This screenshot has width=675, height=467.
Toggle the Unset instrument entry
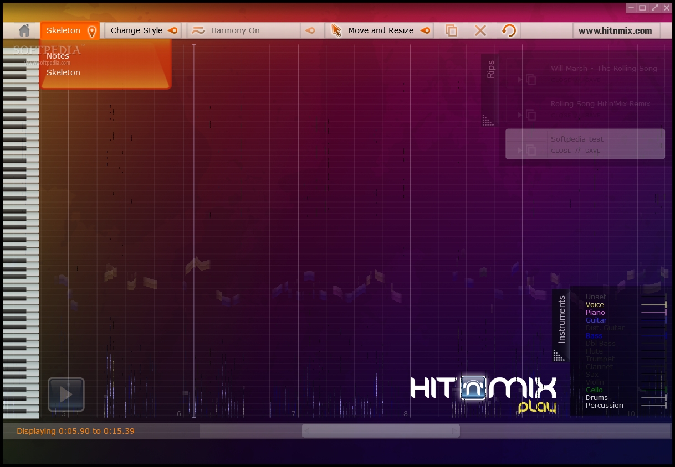coord(596,297)
